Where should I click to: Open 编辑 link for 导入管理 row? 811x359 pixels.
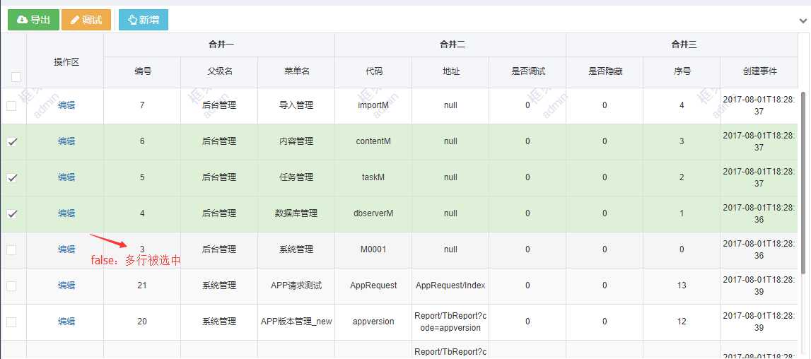[x=66, y=105]
